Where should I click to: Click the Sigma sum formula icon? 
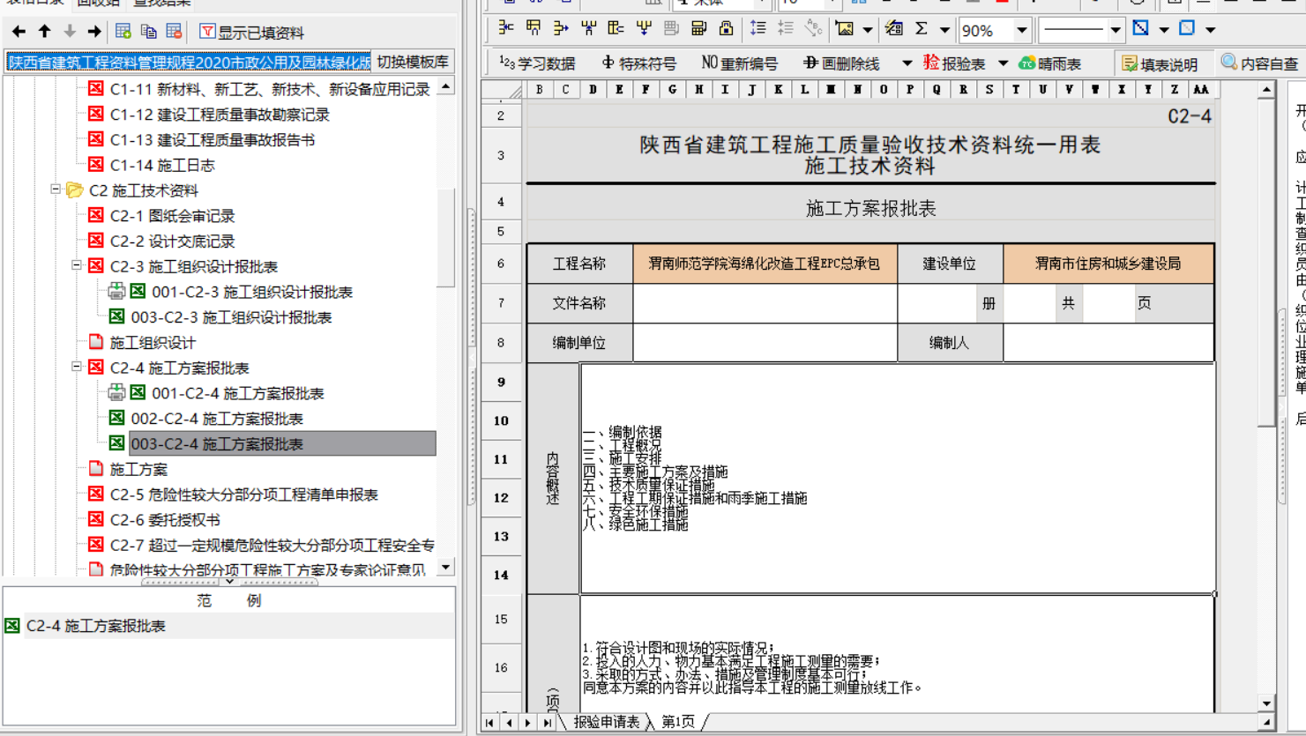tap(921, 29)
